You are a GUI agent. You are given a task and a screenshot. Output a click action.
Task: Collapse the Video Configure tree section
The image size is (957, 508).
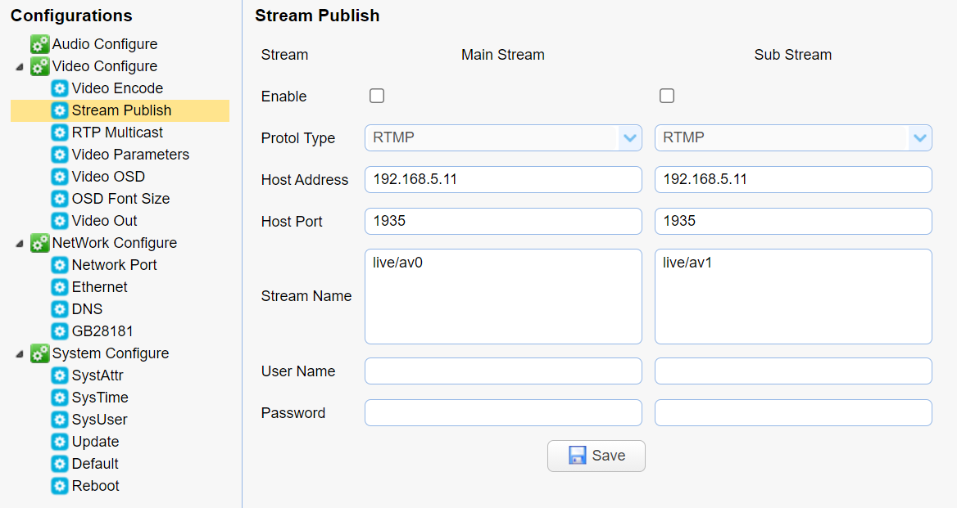[x=20, y=66]
